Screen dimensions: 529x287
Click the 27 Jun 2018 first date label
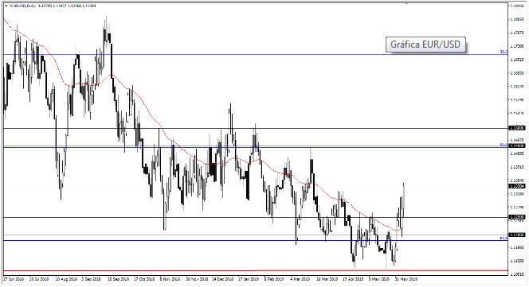14,279
